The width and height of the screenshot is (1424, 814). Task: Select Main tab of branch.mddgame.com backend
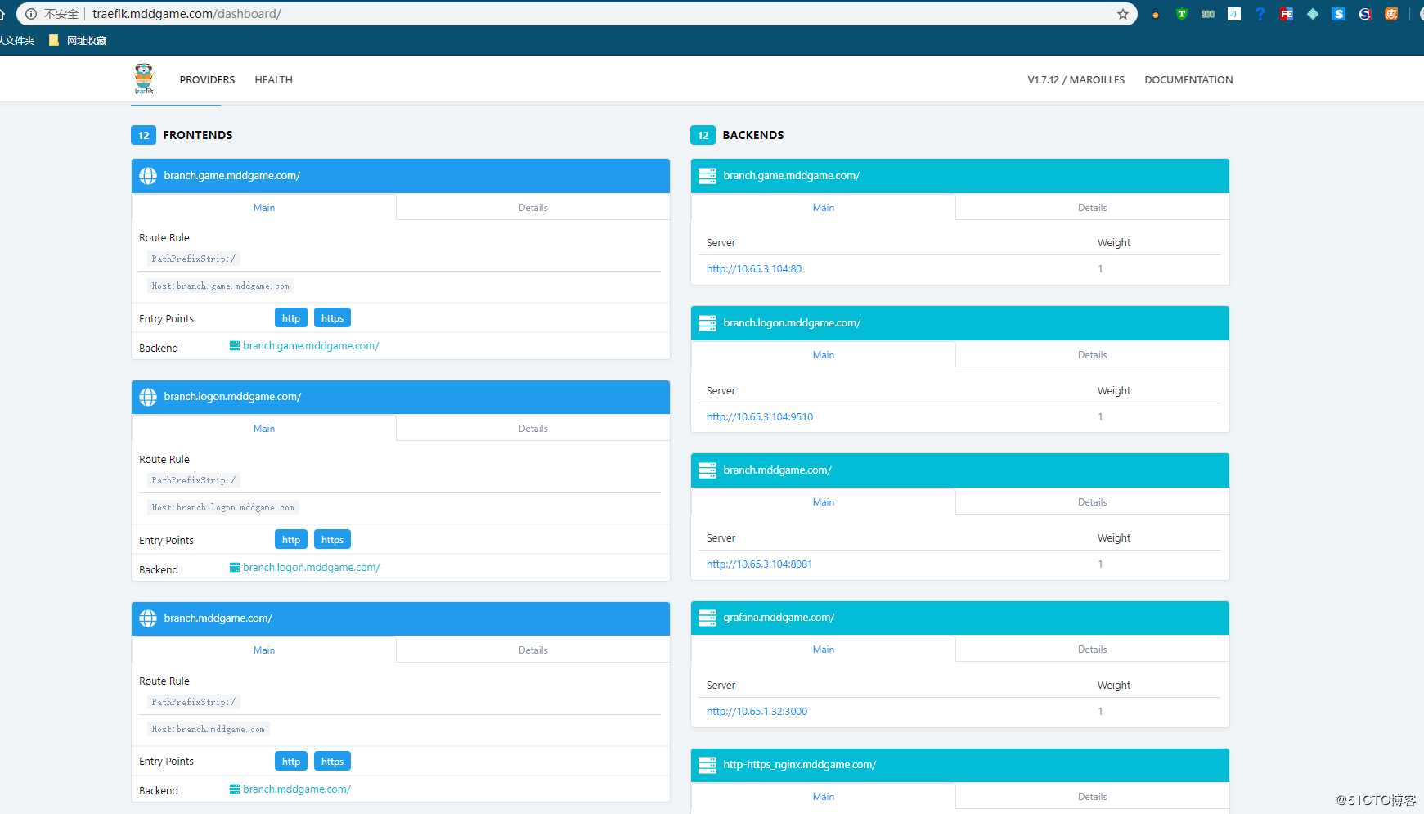click(823, 501)
